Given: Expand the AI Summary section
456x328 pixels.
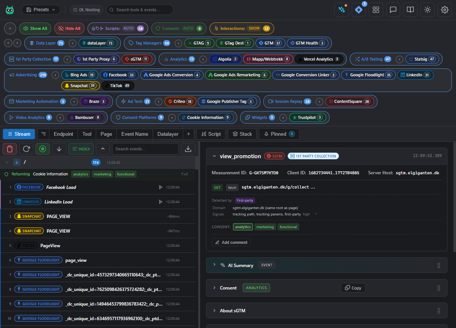Looking at the screenshot, I should (214, 265).
